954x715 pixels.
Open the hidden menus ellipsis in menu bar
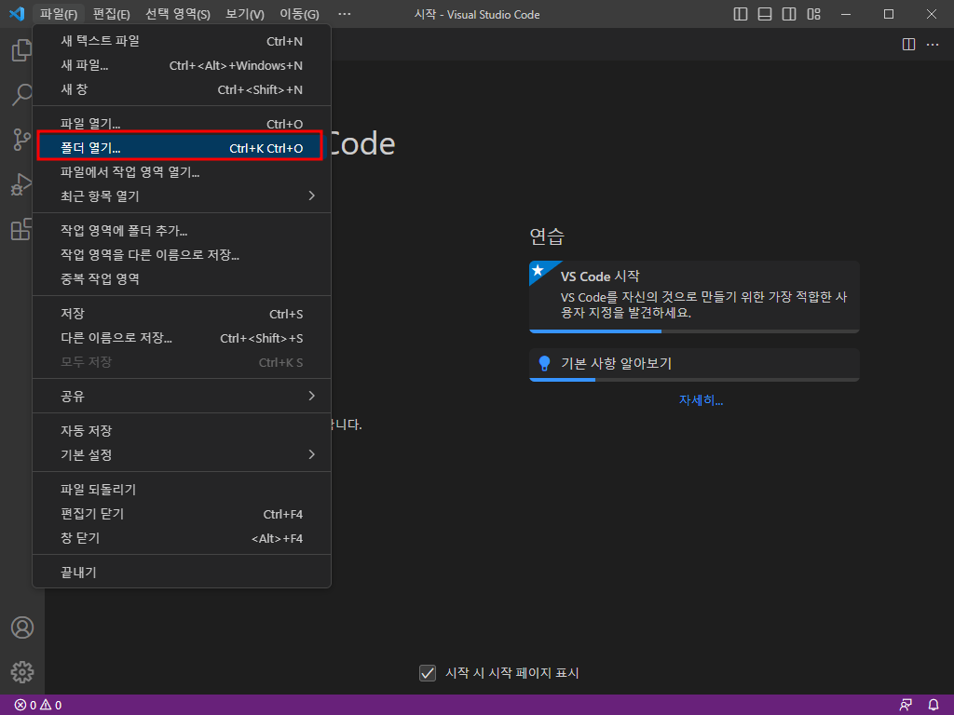point(345,14)
